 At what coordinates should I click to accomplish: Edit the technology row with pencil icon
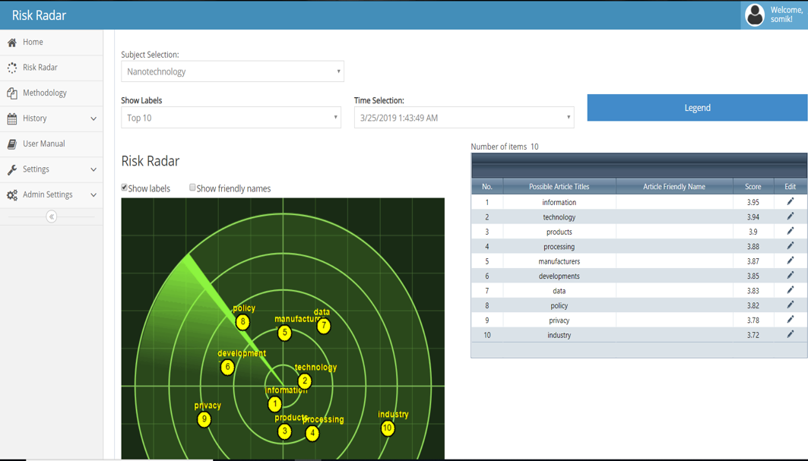[x=791, y=216]
